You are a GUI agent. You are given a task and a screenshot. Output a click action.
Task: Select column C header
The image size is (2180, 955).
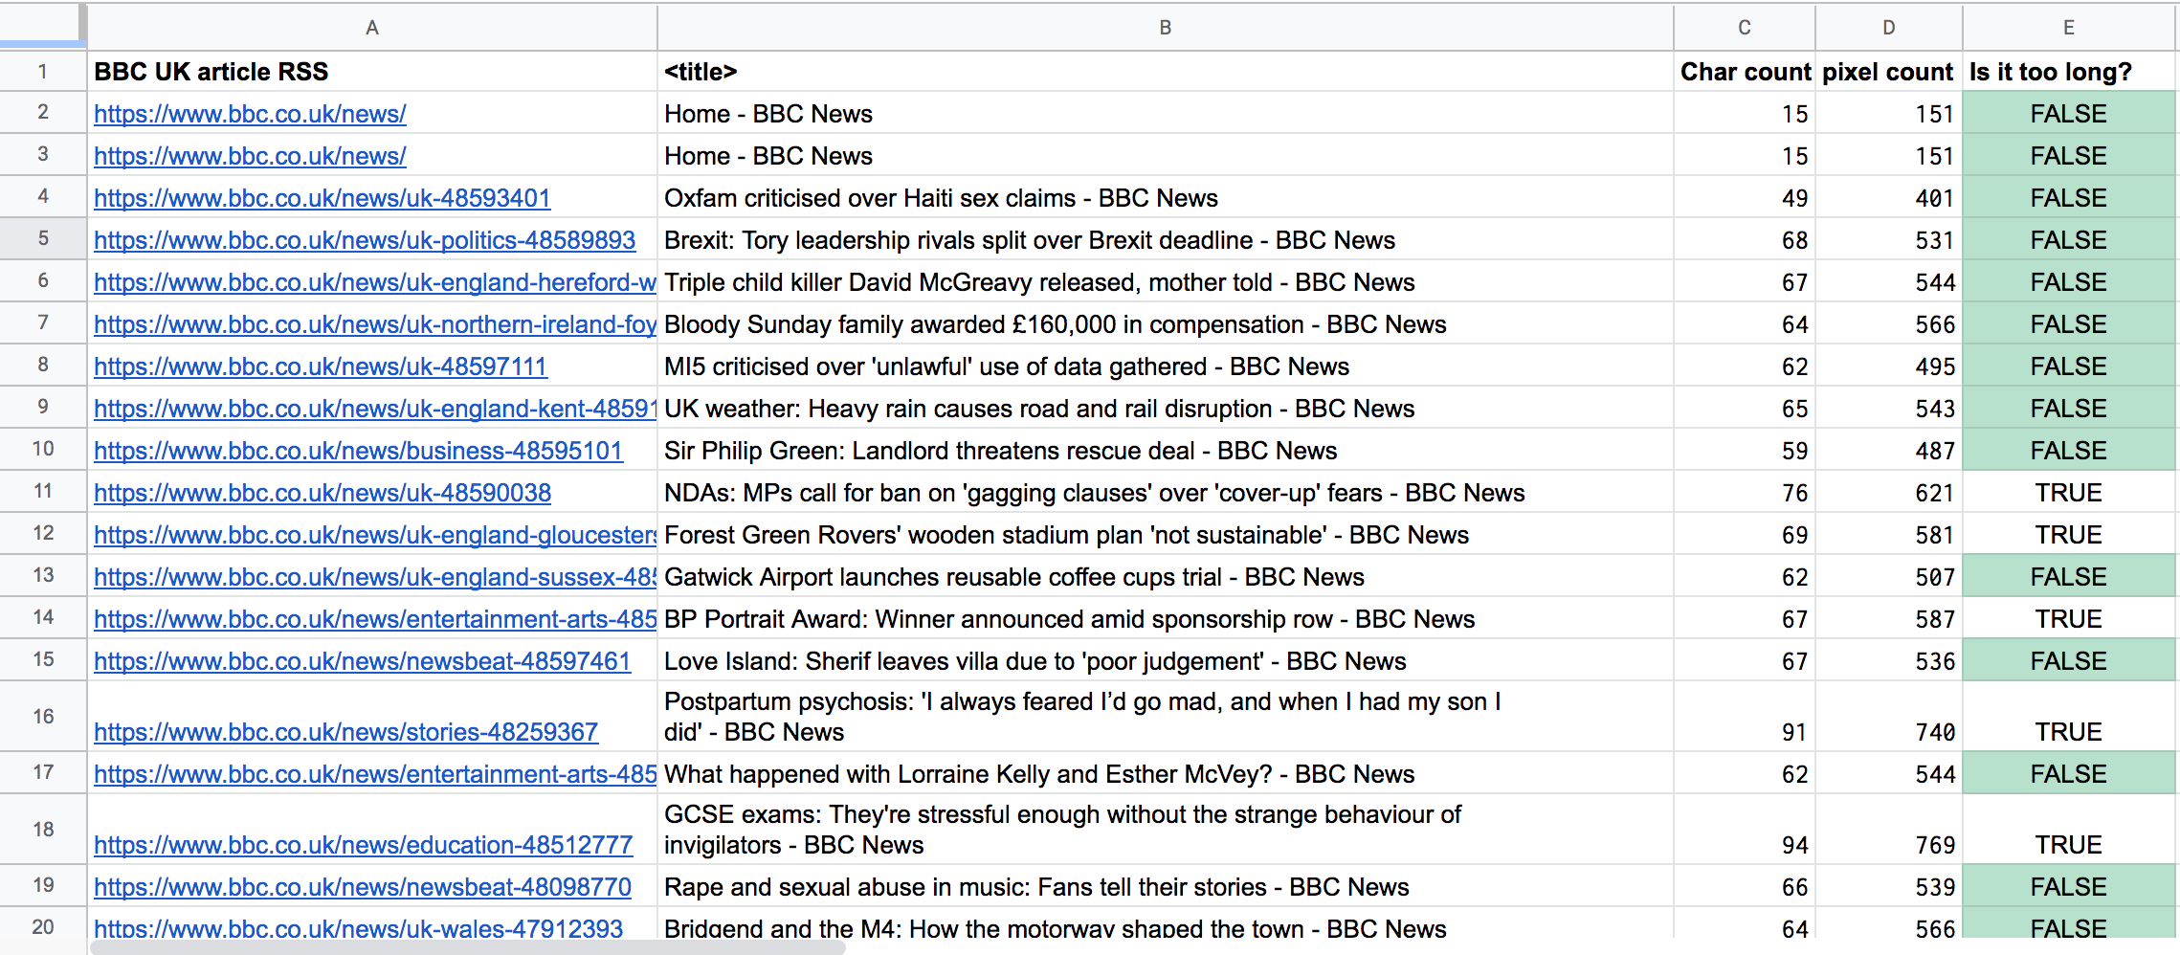click(1745, 27)
